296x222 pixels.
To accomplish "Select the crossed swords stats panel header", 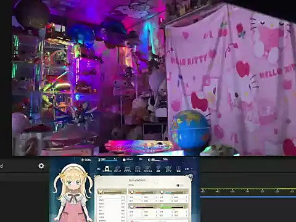I will point(112,192).
